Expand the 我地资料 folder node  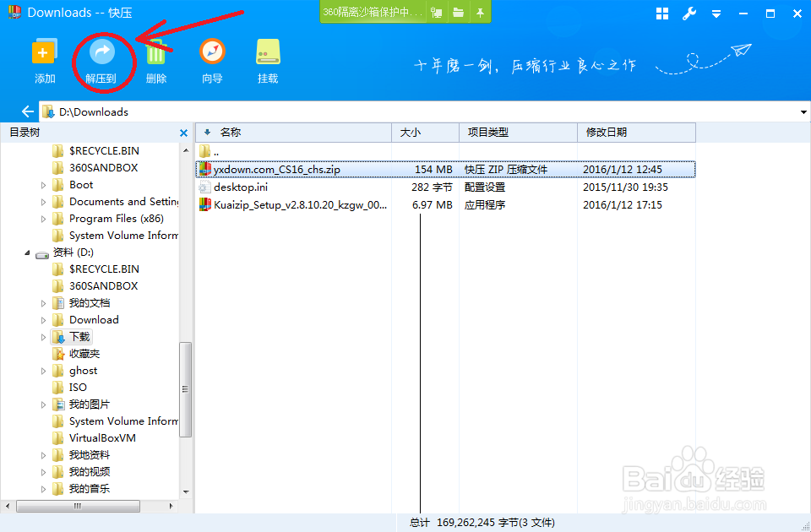coord(43,455)
